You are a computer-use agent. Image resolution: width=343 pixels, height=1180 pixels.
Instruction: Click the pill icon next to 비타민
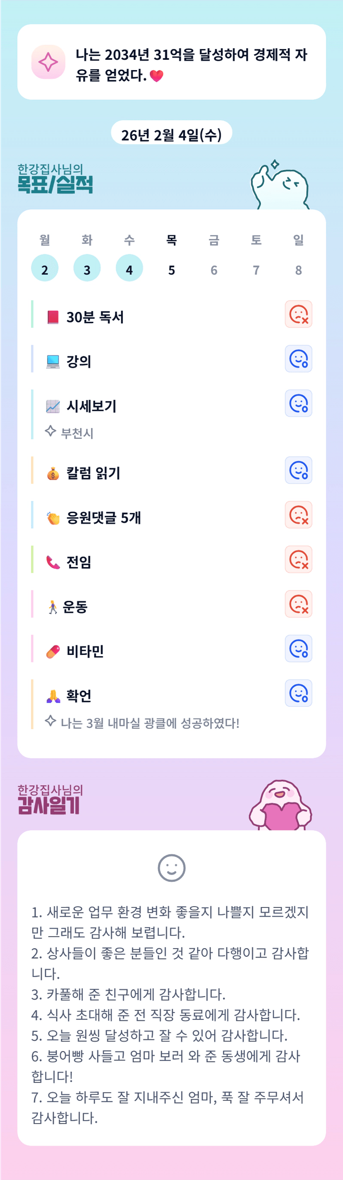coord(53,651)
